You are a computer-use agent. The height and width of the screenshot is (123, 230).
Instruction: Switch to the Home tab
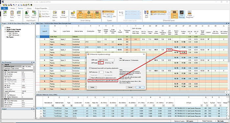pyautogui.click(x=12, y=8)
